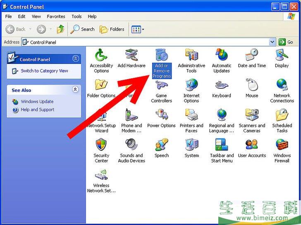This screenshot has width=301, height=225.
Task: Open the Add Hardware applet
Action: 131,58
